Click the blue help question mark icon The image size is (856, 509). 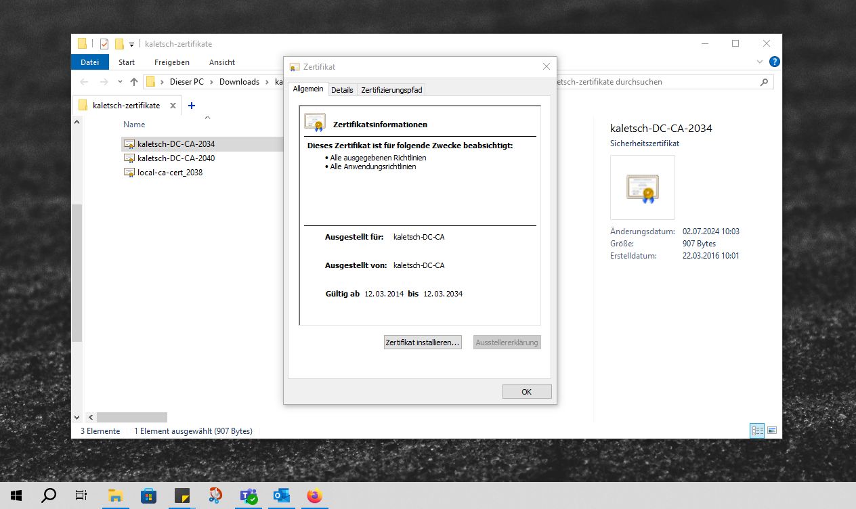[x=775, y=62]
